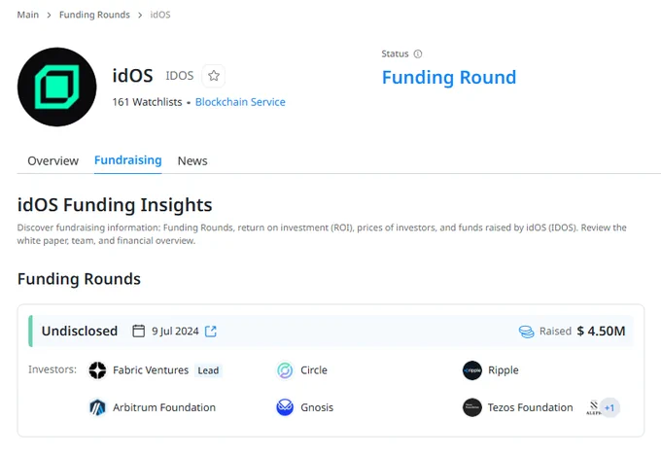Open Arbitrum Foundation investor name

164,407
